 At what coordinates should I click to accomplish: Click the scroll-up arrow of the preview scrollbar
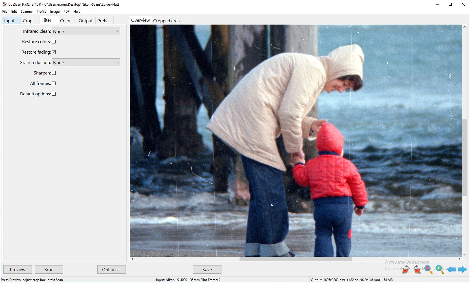[x=465, y=27]
